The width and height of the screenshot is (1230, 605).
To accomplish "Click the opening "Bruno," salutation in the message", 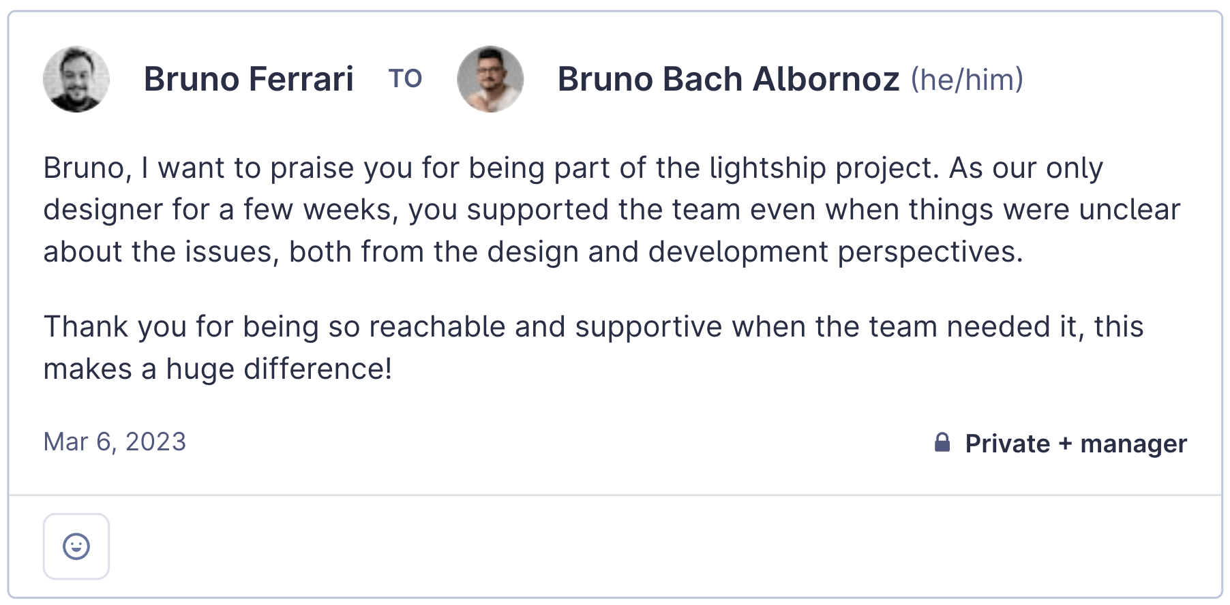I will (87, 168).
